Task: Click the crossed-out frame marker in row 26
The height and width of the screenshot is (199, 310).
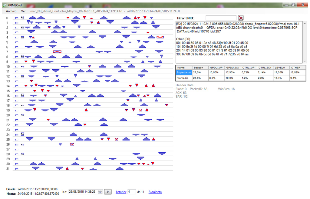Action: coord(72,144)
